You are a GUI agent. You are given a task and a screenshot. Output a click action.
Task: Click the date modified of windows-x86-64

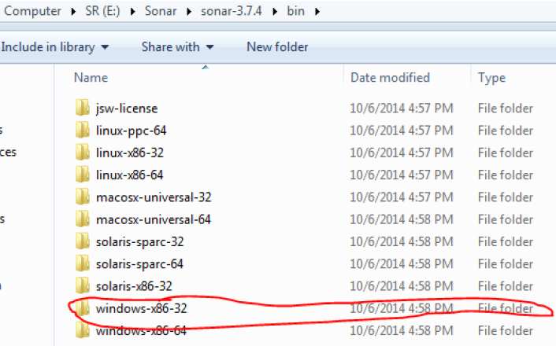402,330
